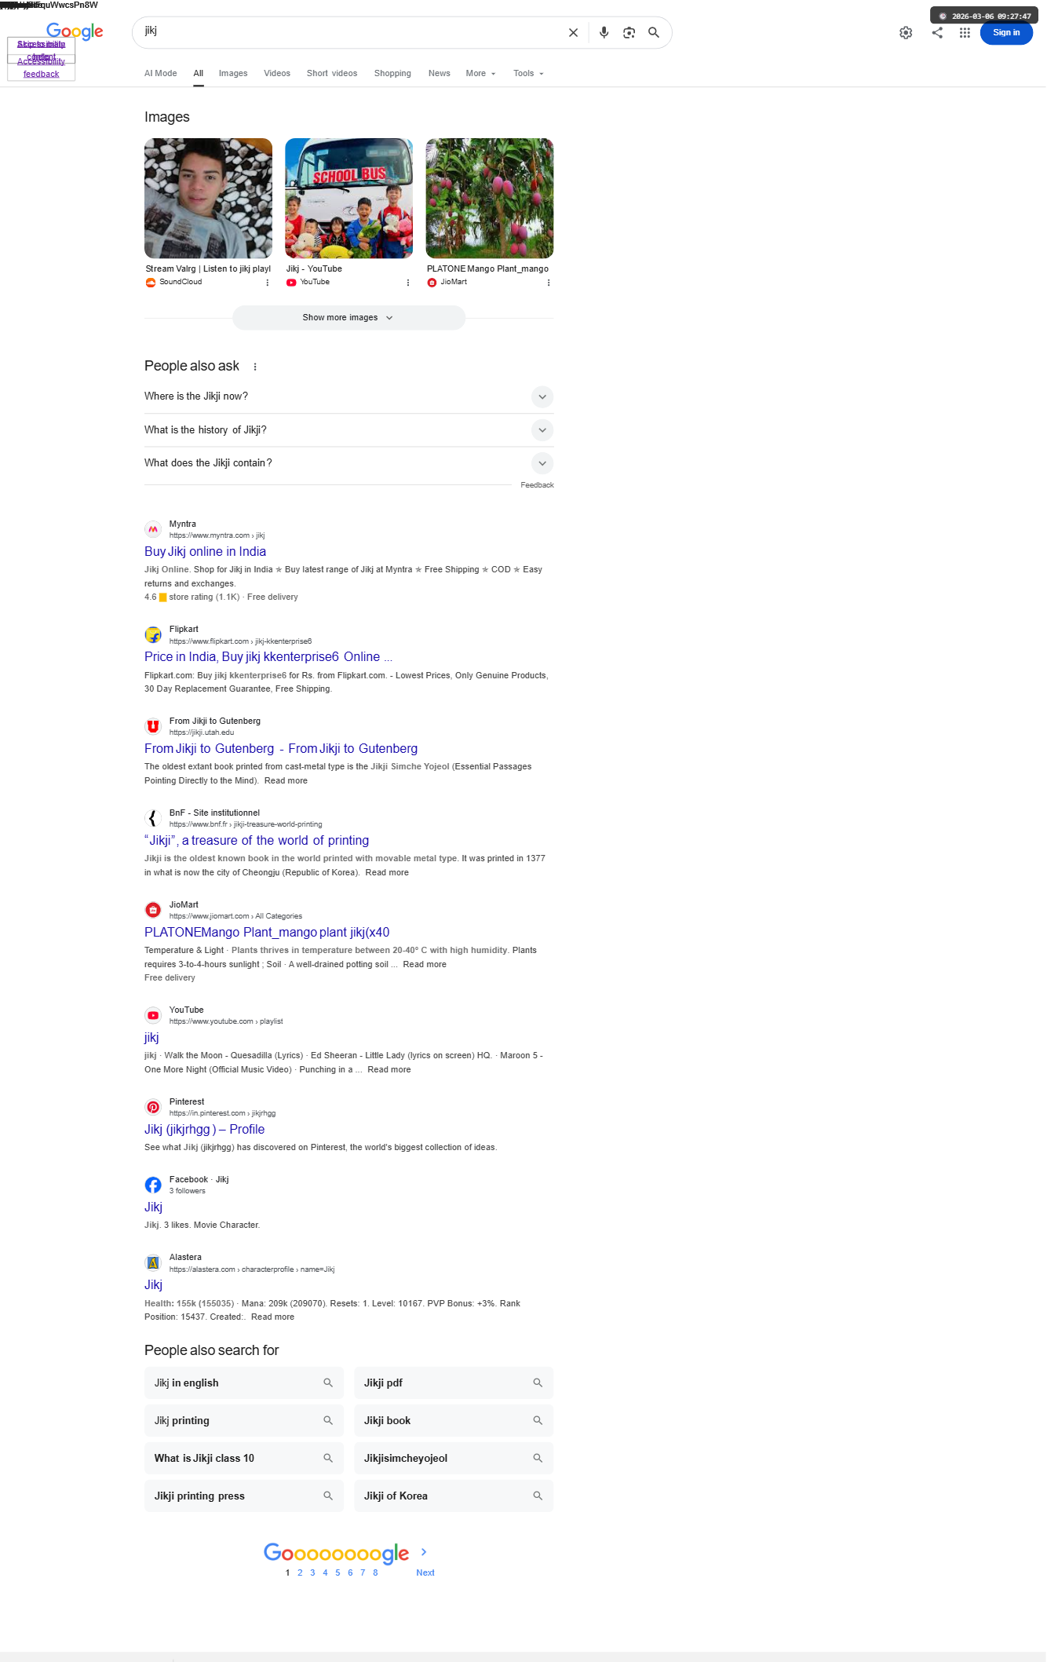Open "Buy Jikj online in India" result
This screenshot has width=1058, height=1662.
[205, 552]
